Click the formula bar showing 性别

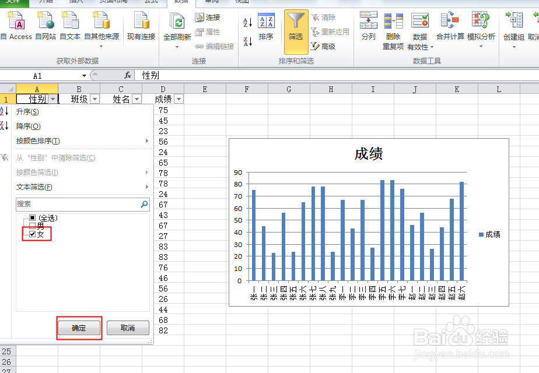point(337,75)
